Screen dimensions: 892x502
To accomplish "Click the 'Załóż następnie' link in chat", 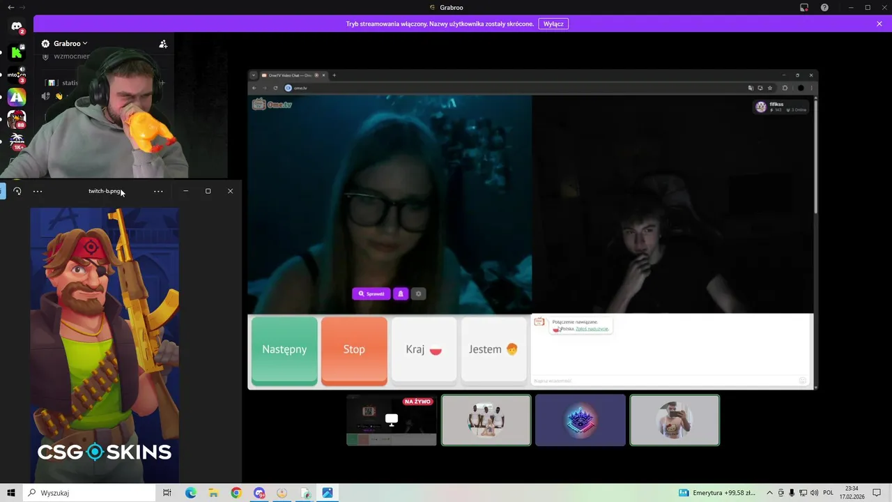I will (x=592, y=328).
